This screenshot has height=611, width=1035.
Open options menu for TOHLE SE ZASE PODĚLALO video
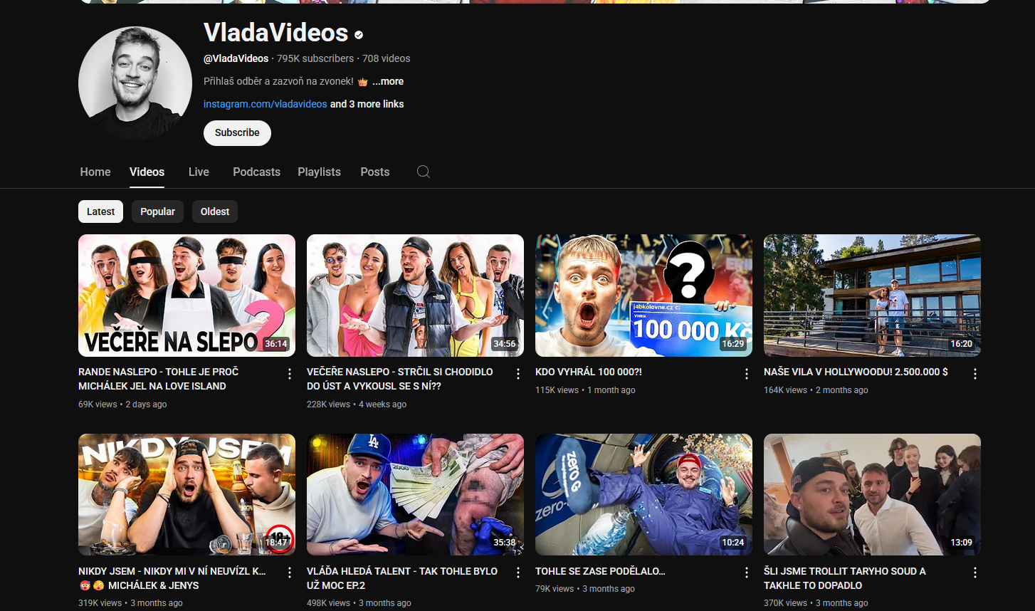[747, 573]
